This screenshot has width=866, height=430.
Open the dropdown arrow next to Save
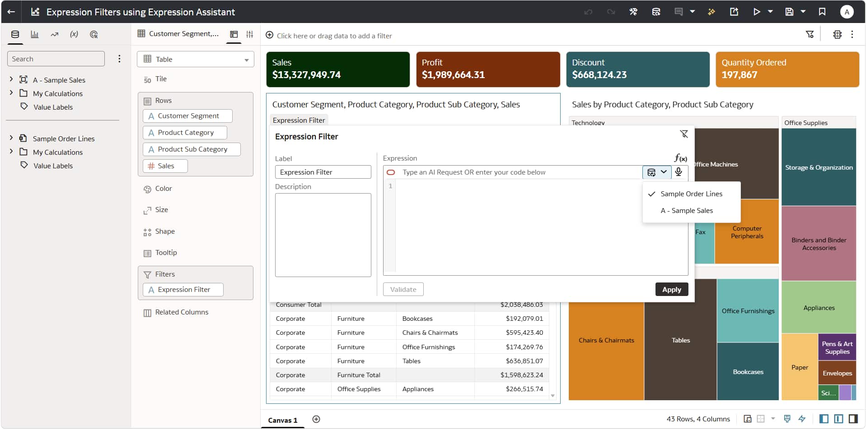803,12
